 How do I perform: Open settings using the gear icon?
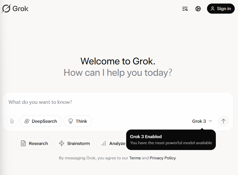click(x=198, y=9)
